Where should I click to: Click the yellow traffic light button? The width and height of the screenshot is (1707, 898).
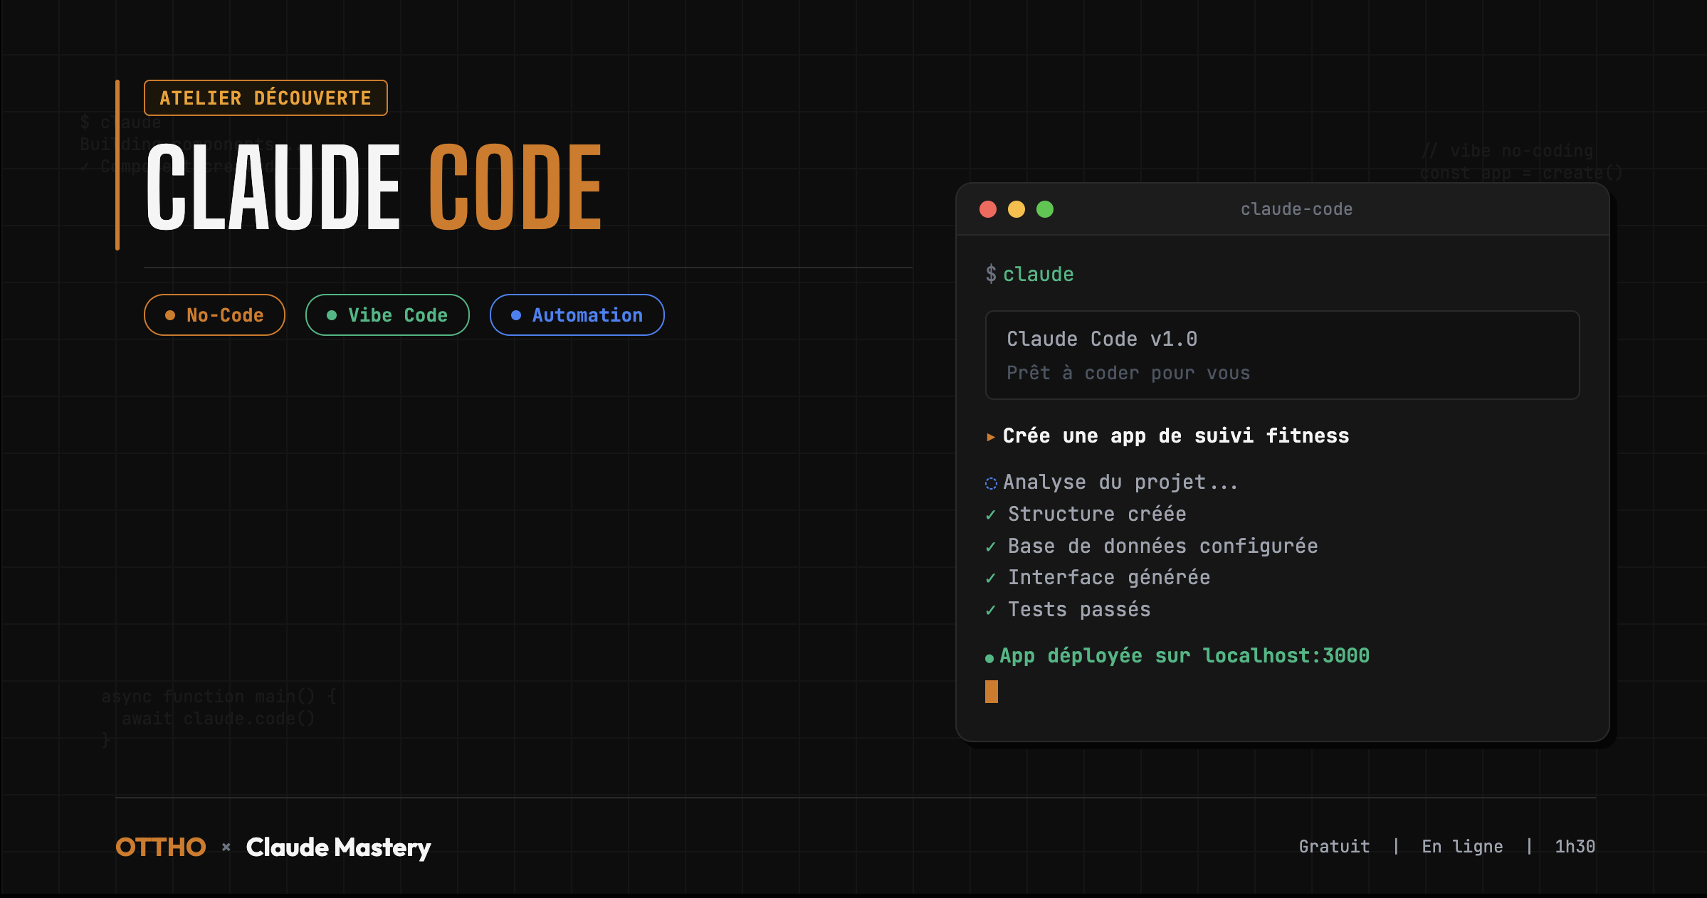(1016, 208)
